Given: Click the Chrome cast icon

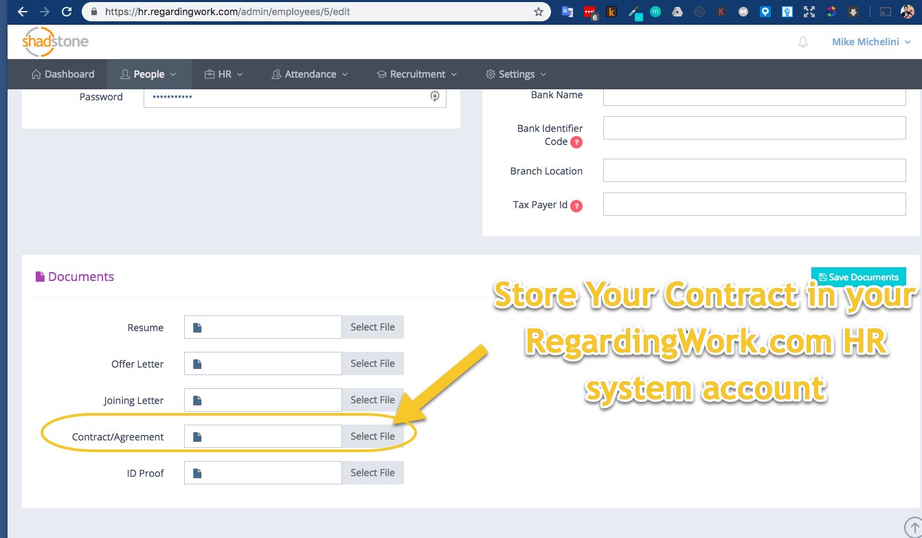Looking at the screenshot, I should [x=886, y=12].
